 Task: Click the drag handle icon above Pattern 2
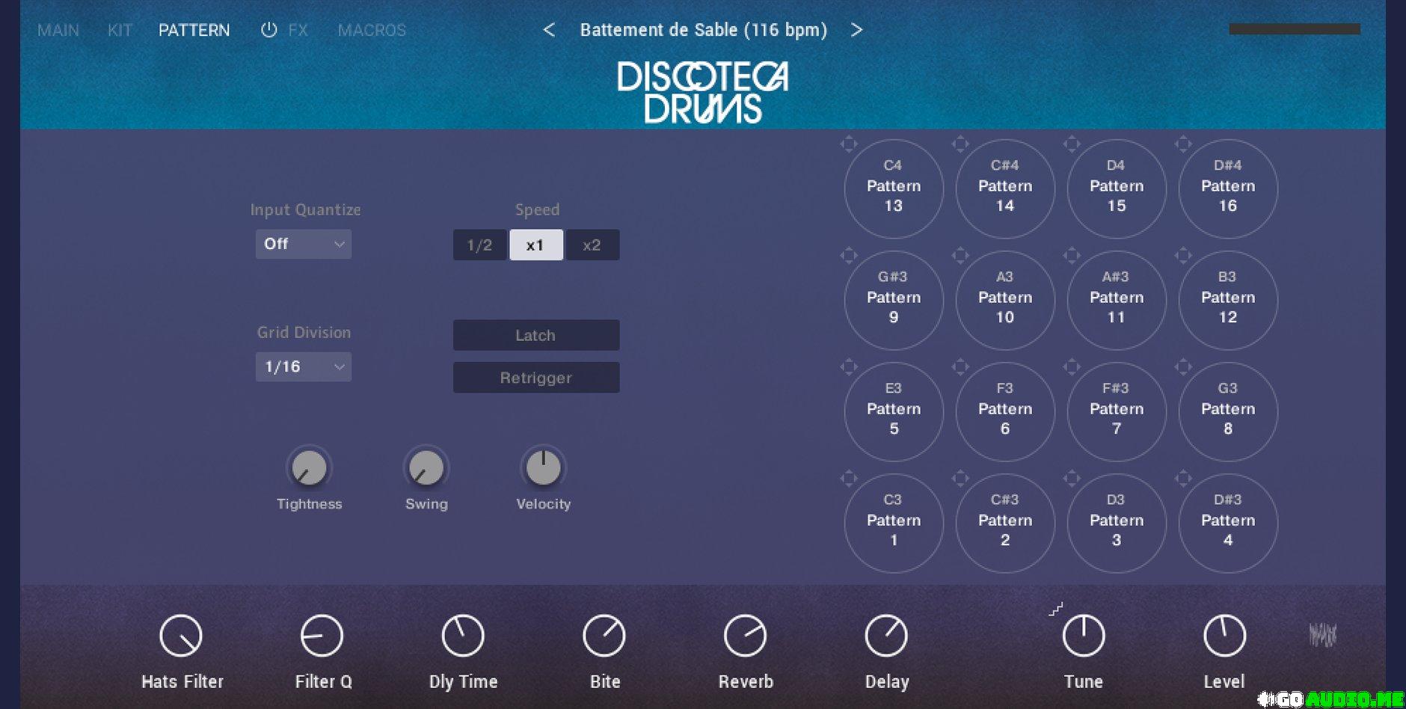tap(960, 478)
